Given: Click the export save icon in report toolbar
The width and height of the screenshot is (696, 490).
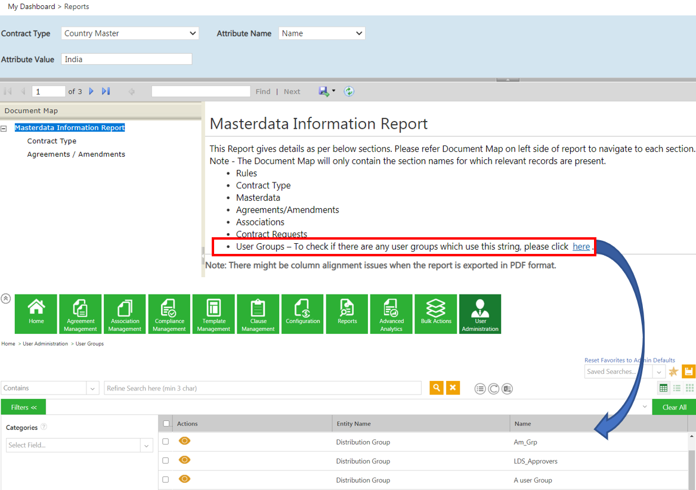Looking at the screenshot, I should tap(324, 91).
